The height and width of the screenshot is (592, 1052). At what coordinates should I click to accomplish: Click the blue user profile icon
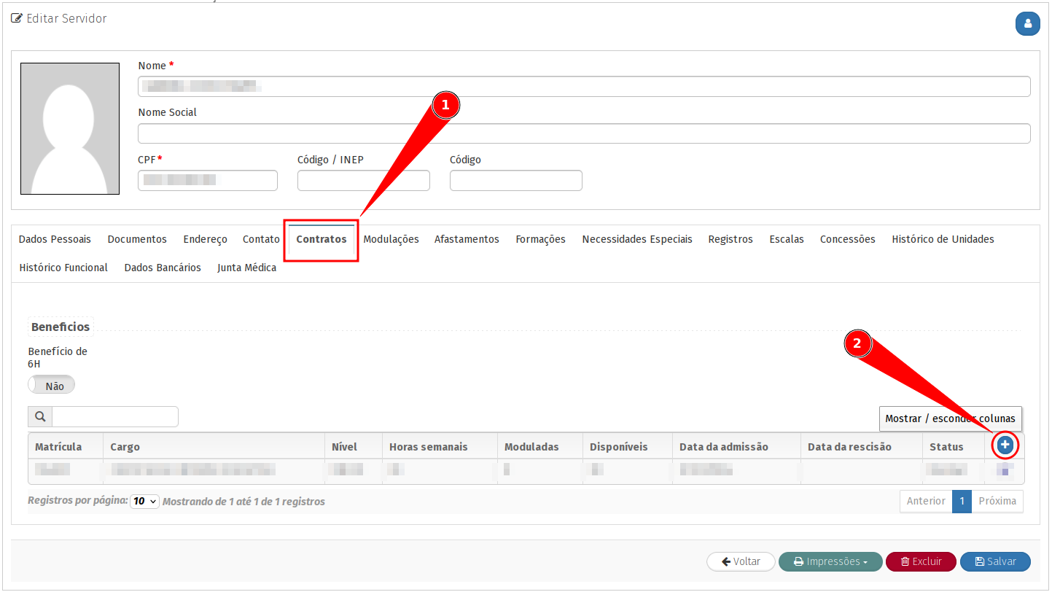(1027, 23)
